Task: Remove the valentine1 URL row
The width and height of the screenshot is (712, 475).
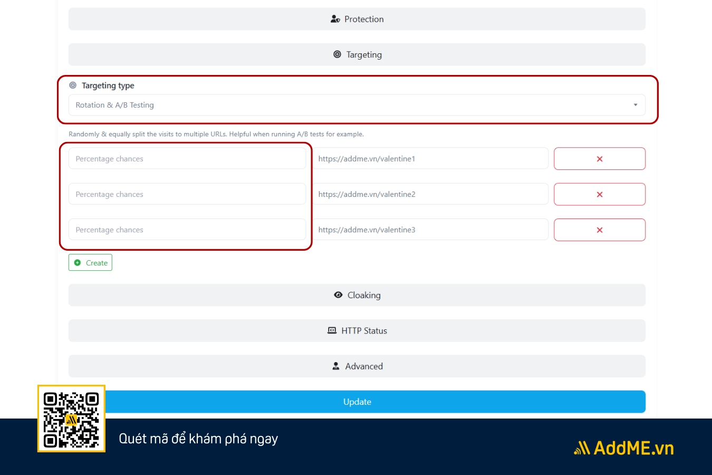Action: [600, 159]
